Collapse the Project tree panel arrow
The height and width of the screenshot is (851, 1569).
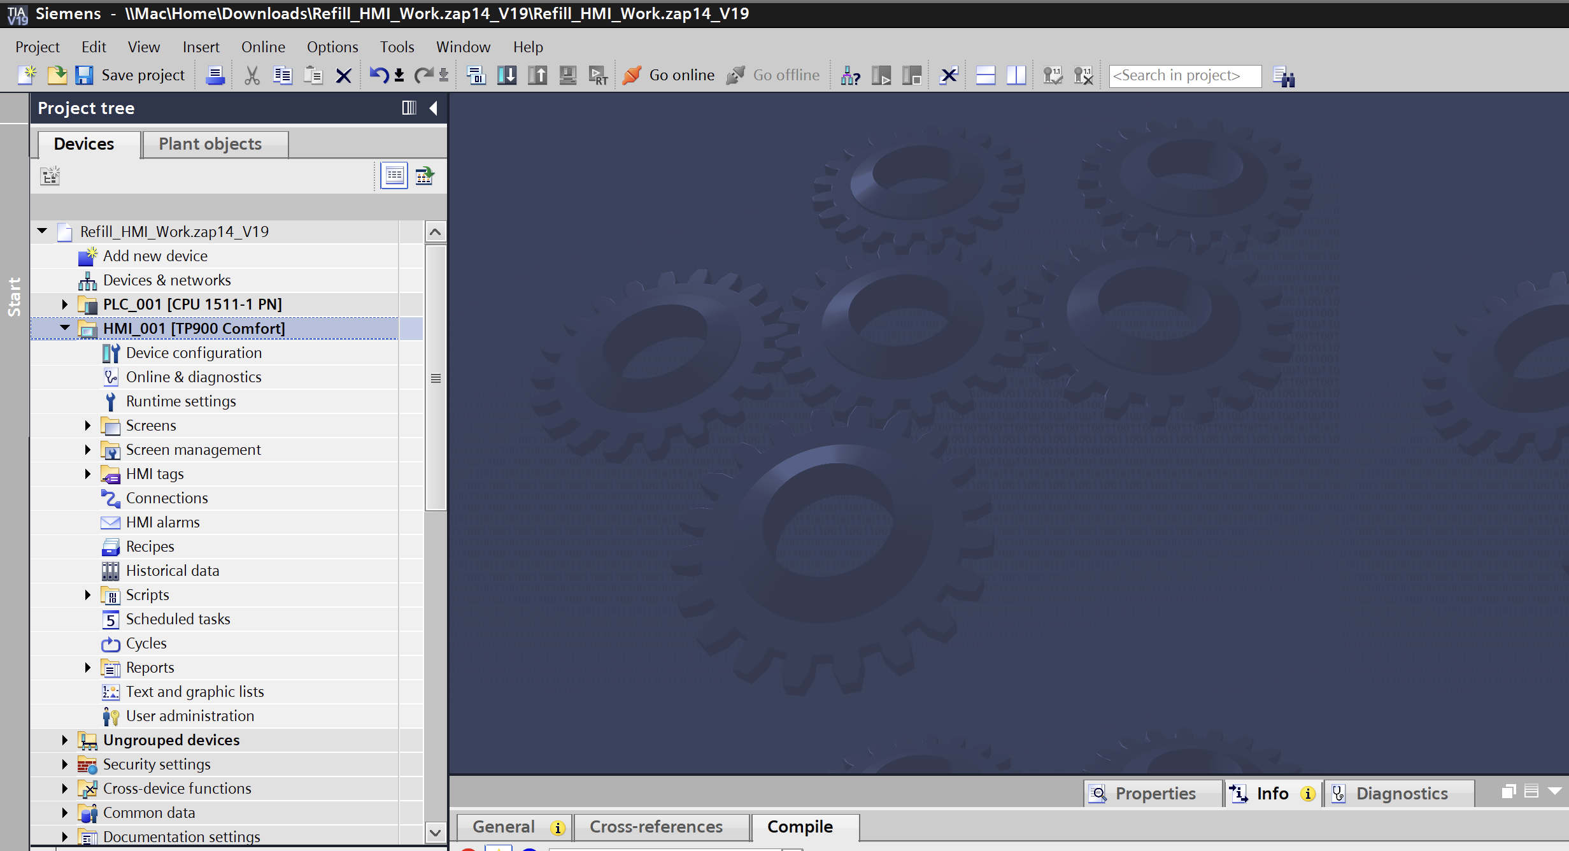click(434, 108)
